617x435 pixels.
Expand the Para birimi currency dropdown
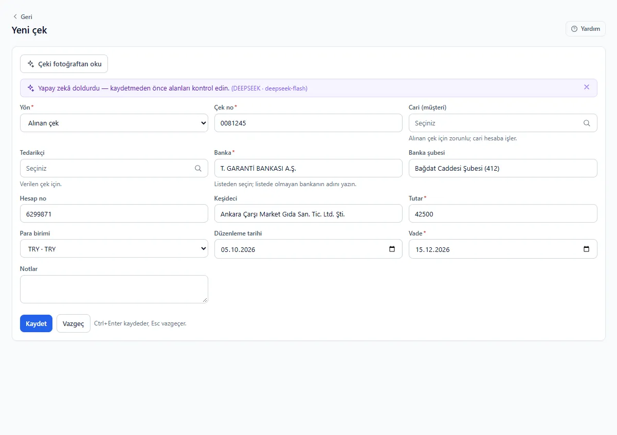coord(114,249)
